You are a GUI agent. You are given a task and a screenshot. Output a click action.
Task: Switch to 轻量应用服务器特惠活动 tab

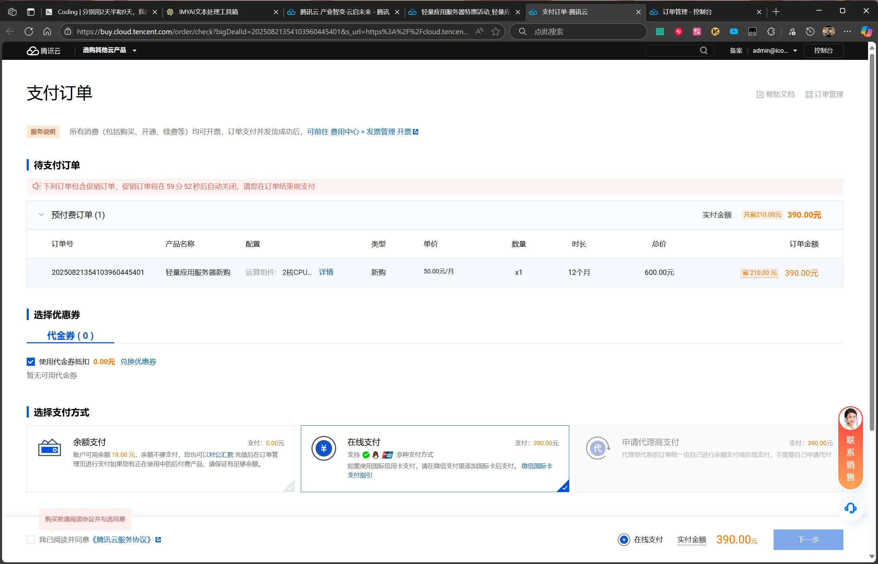pos(464,12)
